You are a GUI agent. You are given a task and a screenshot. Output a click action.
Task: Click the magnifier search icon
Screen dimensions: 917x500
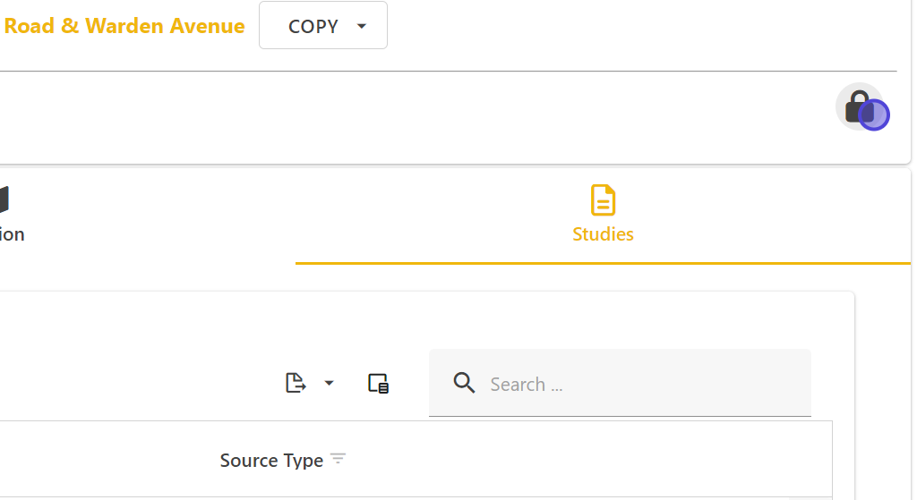click(x=464, y=384)
